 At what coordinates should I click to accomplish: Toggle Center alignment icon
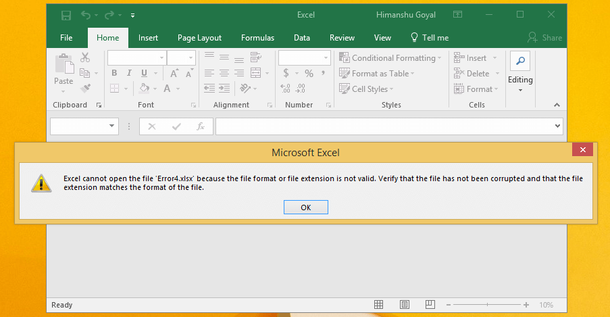tap(224, 73)
